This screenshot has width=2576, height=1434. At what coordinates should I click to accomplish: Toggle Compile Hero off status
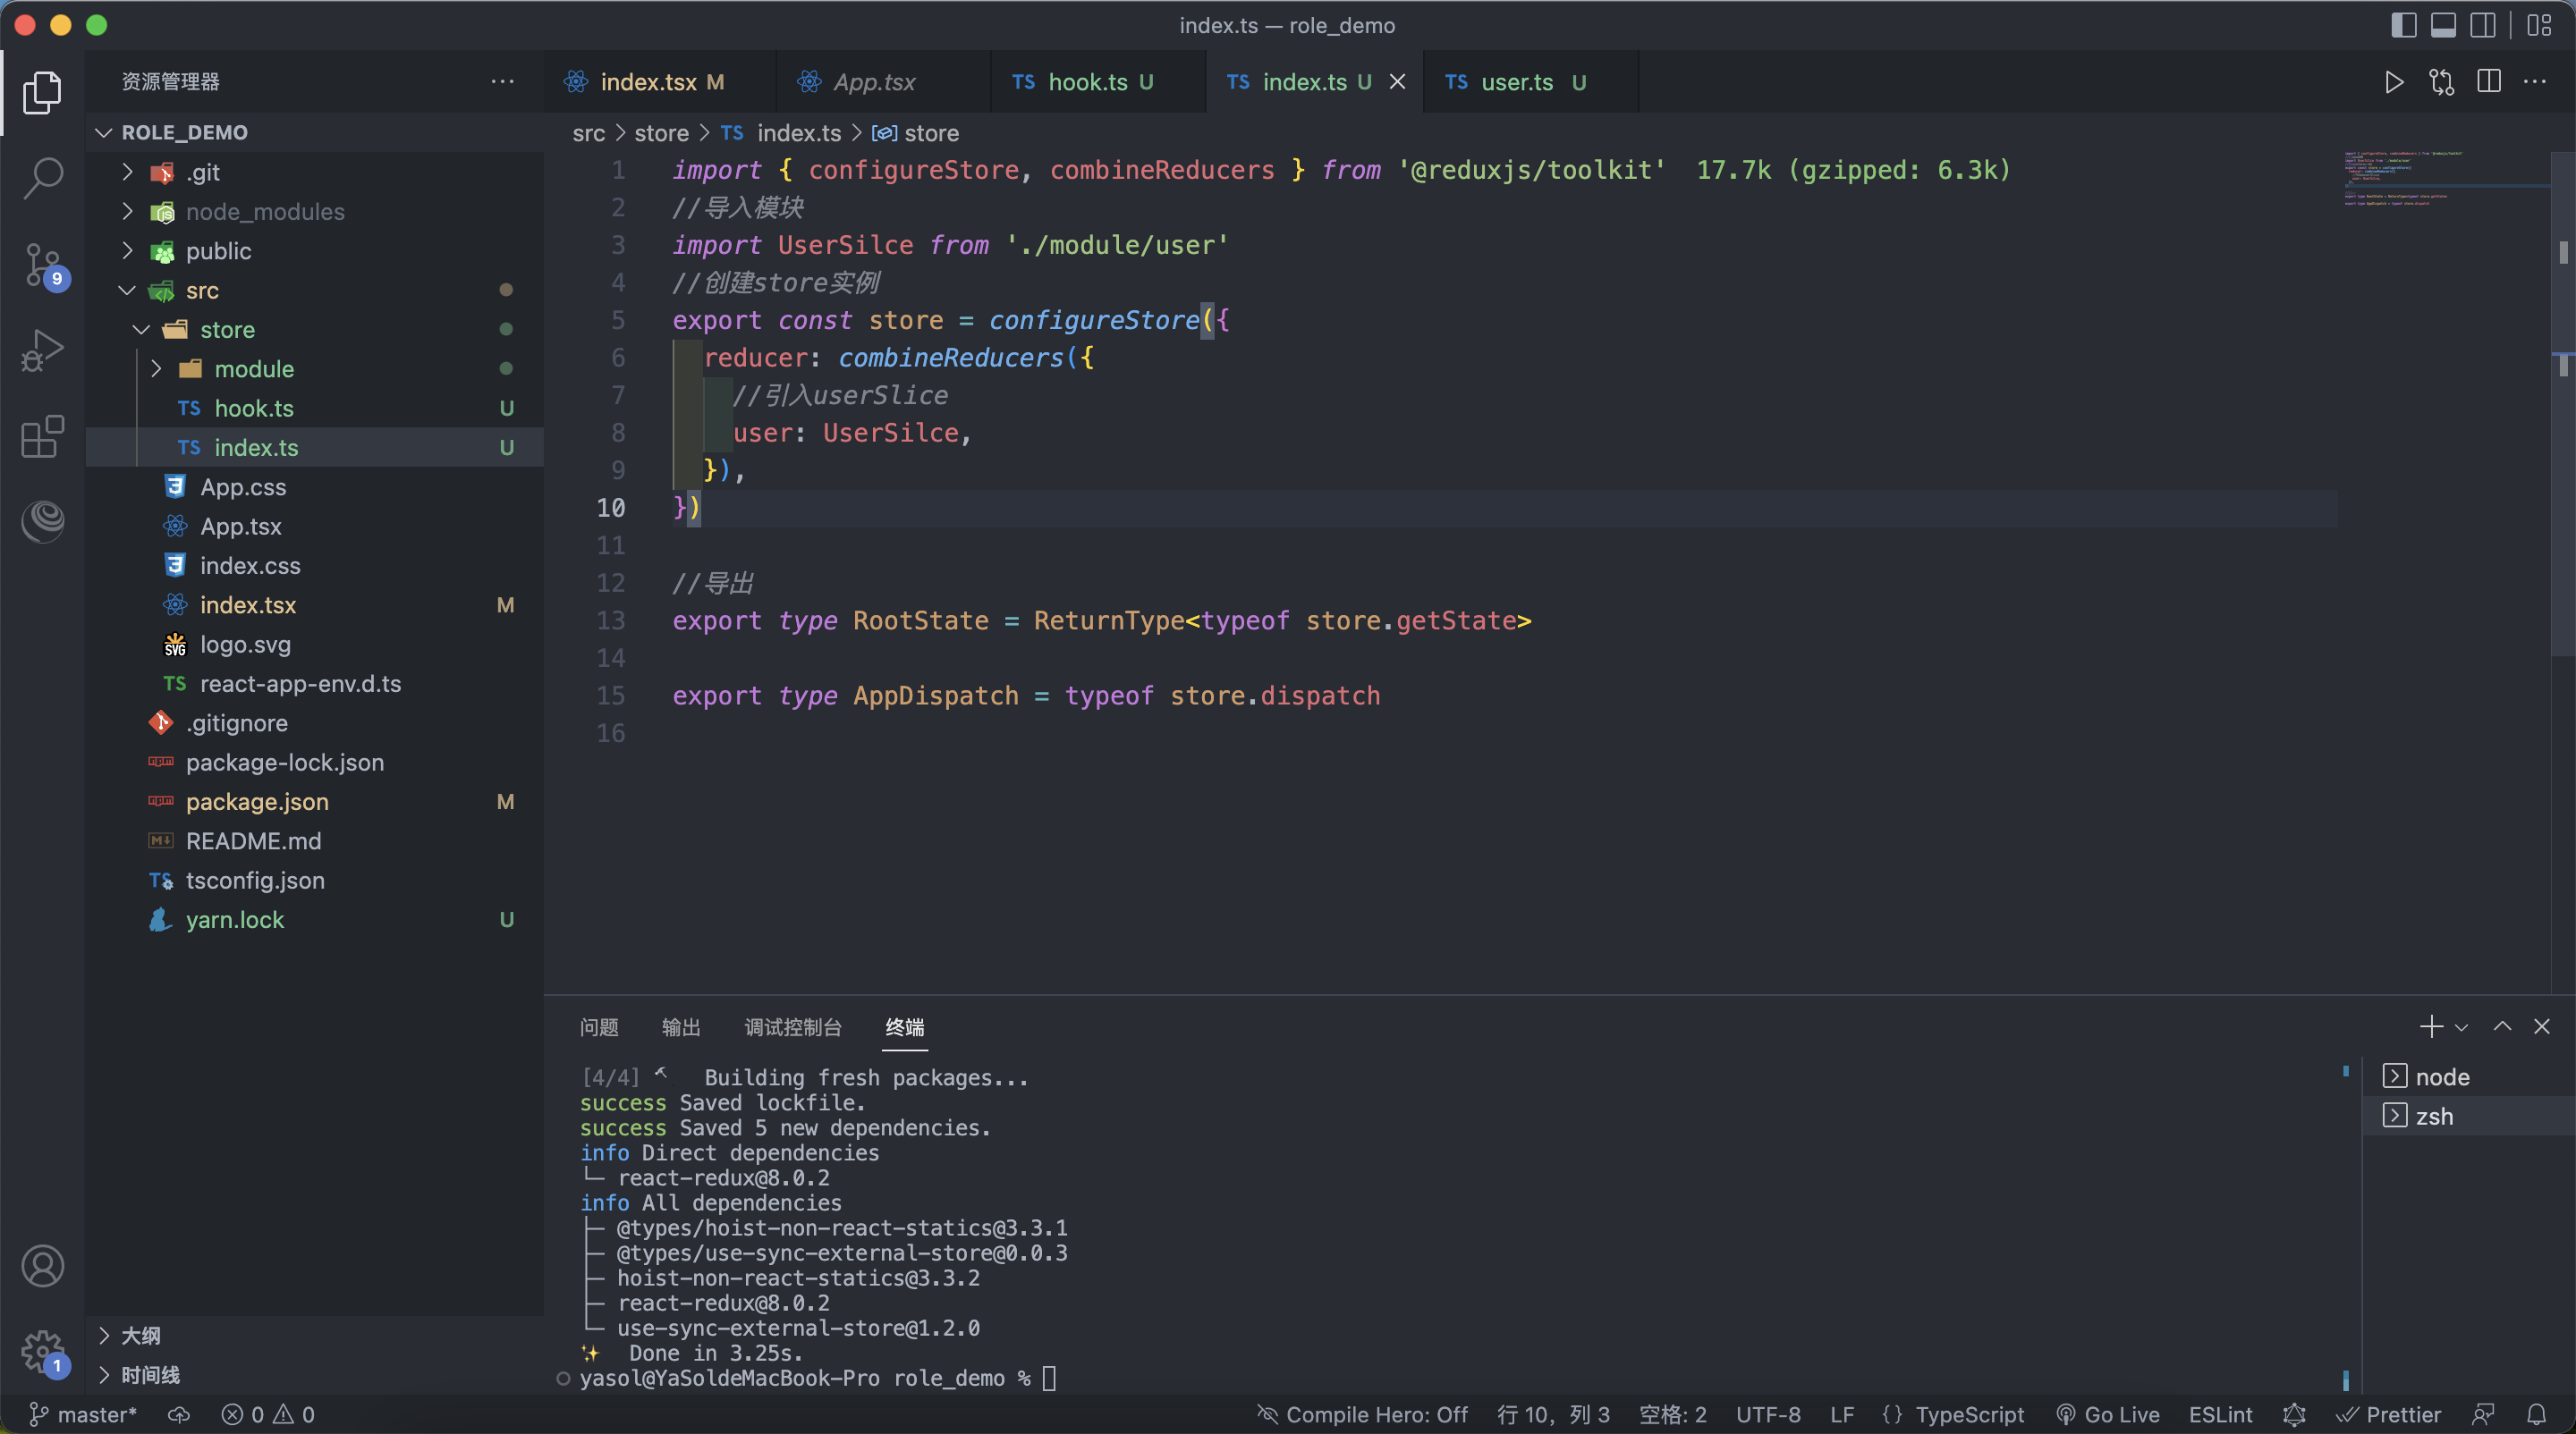click(1362, 1414)
